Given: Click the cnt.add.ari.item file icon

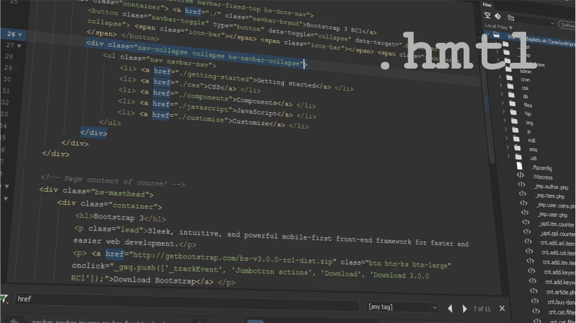Looking at the screenshot, I should pyautogui.click(x=528, y=241).
